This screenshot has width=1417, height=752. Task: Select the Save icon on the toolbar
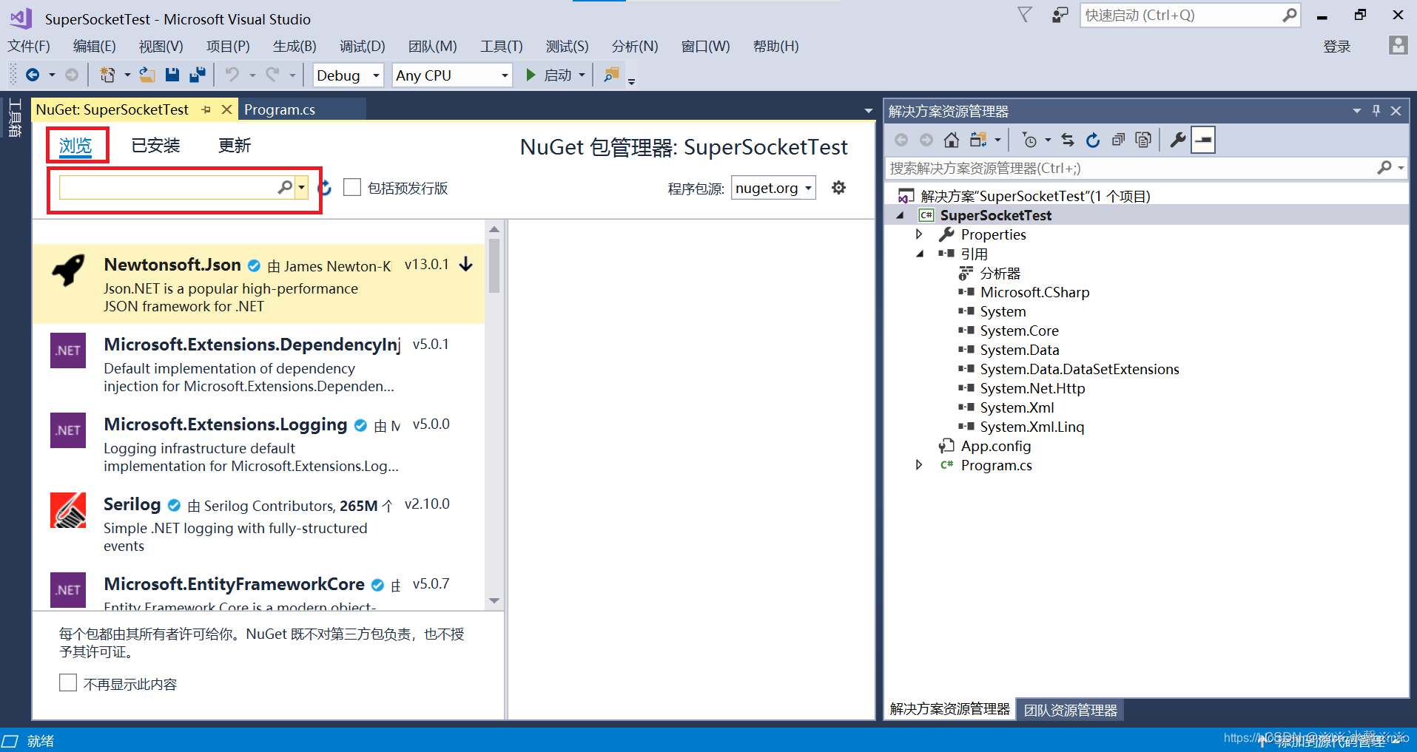coord(172,75)
